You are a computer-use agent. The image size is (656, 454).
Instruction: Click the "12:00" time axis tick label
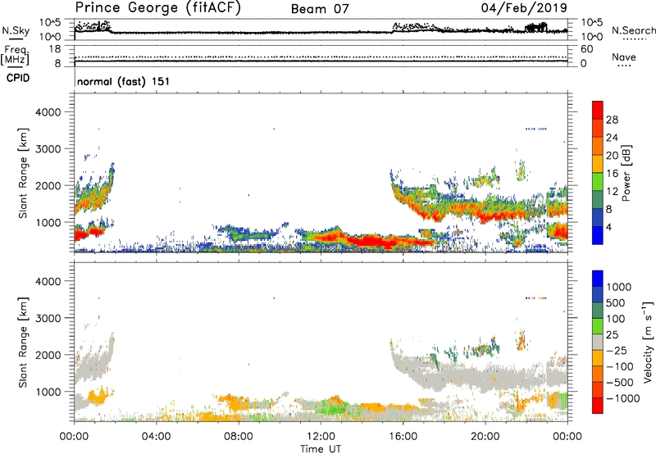coord(321,437)
